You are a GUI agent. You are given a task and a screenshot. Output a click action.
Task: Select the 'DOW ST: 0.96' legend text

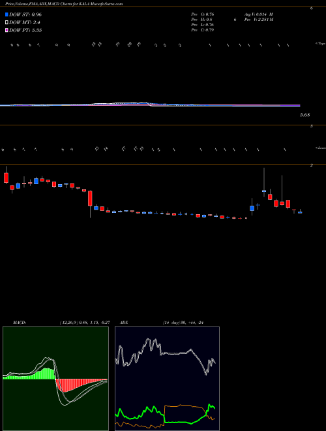click(x=25, y=14)
